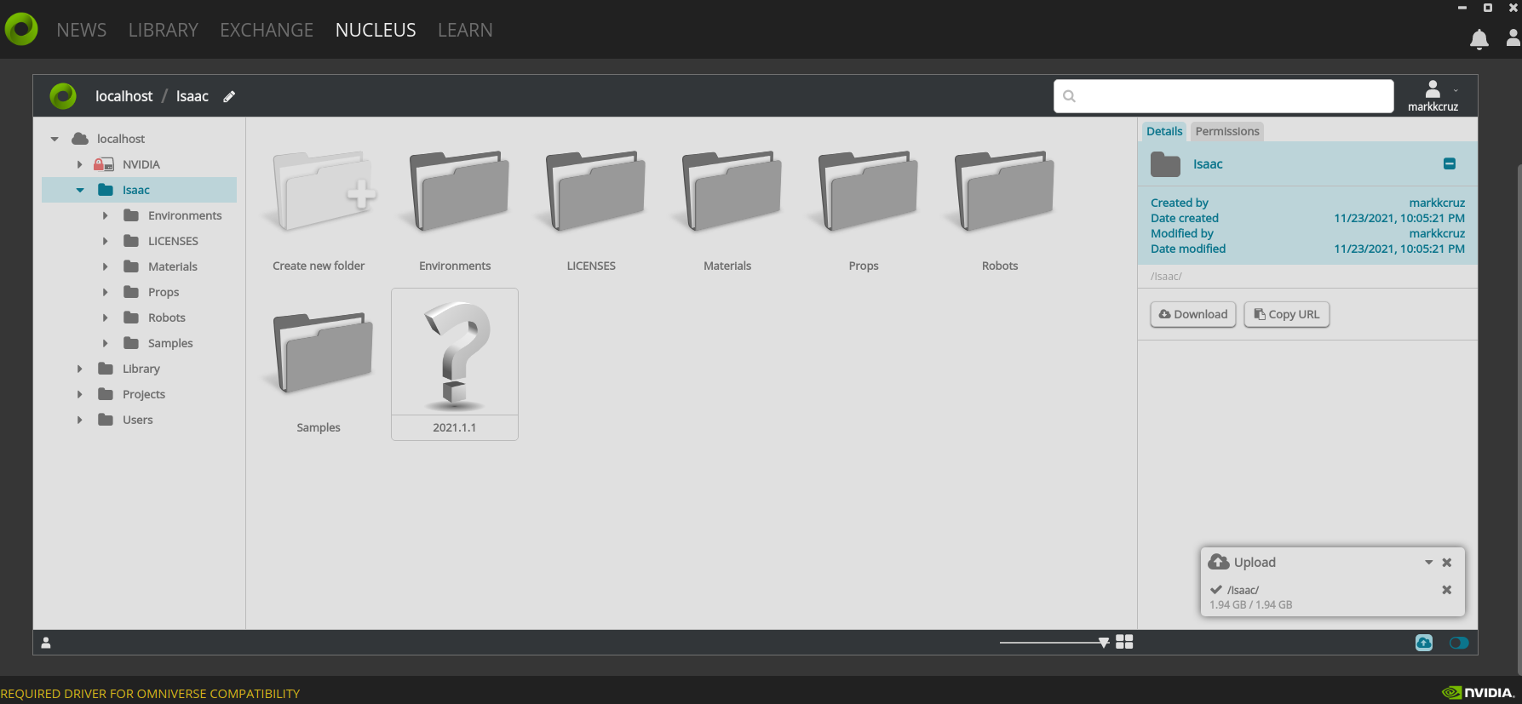This screenshot has width=1522, height=704.
Task: Switch to the Permissions tab
Action: coord(1227,131)
